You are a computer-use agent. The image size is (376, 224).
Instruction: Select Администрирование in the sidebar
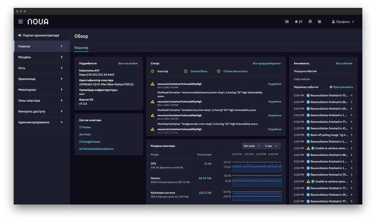[41, 122]
